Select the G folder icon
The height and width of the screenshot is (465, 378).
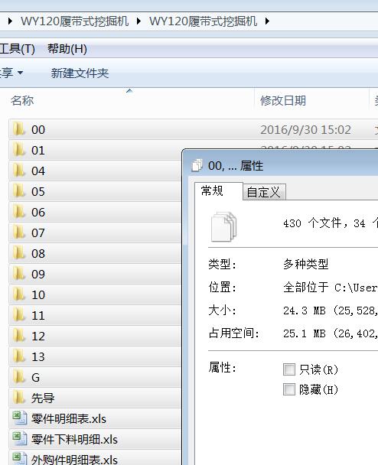(x=19, y=377)
